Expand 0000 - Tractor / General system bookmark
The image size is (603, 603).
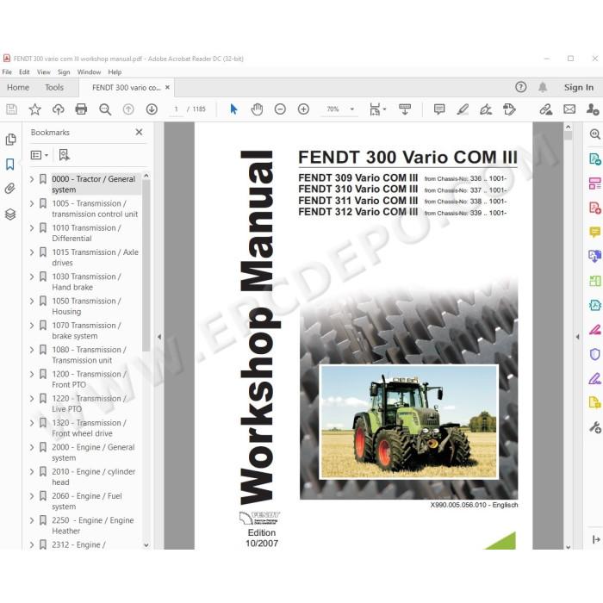[32, 179]
